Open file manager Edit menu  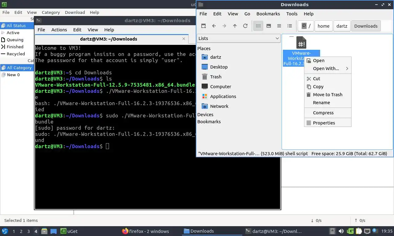pos(217,14)
